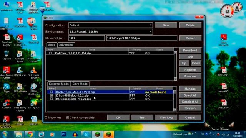Click the Windows Start button
This screenshot has height=138, width=246.
(x=5, y=135)
